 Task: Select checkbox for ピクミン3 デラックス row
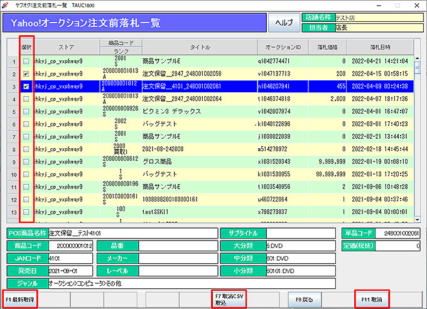click(26, 112)
